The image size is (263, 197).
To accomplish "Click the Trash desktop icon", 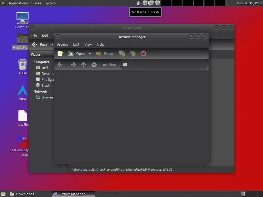I will [23, 67].
